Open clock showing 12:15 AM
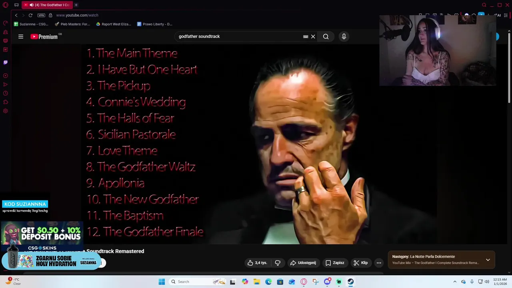This screenshot has width=512, height=288. click(500, 282)
